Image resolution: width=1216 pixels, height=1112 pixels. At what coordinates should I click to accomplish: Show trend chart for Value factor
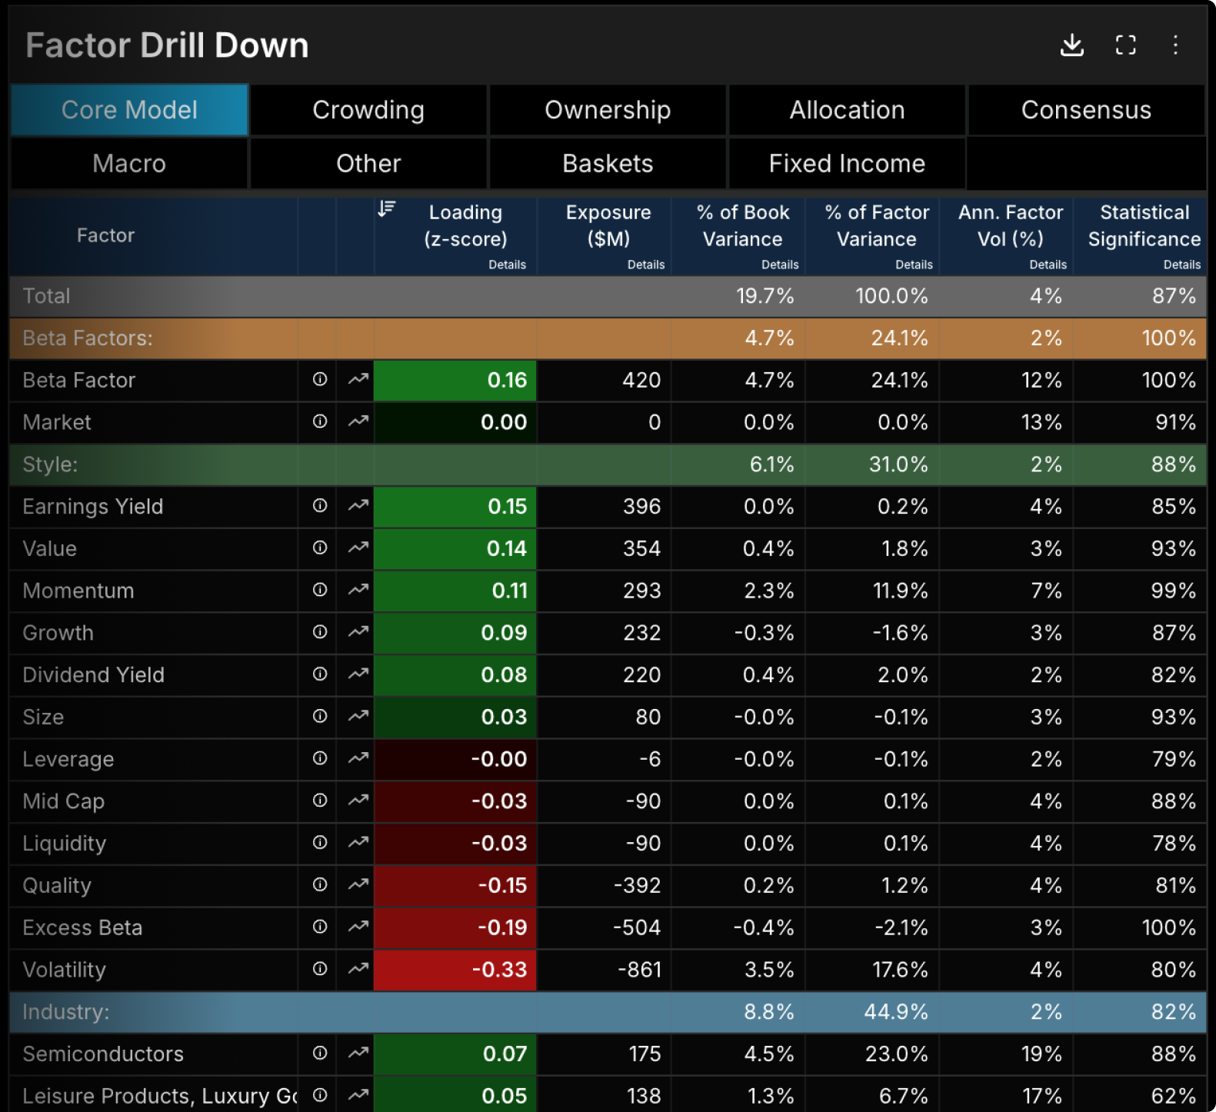click(x=358, y=548)
